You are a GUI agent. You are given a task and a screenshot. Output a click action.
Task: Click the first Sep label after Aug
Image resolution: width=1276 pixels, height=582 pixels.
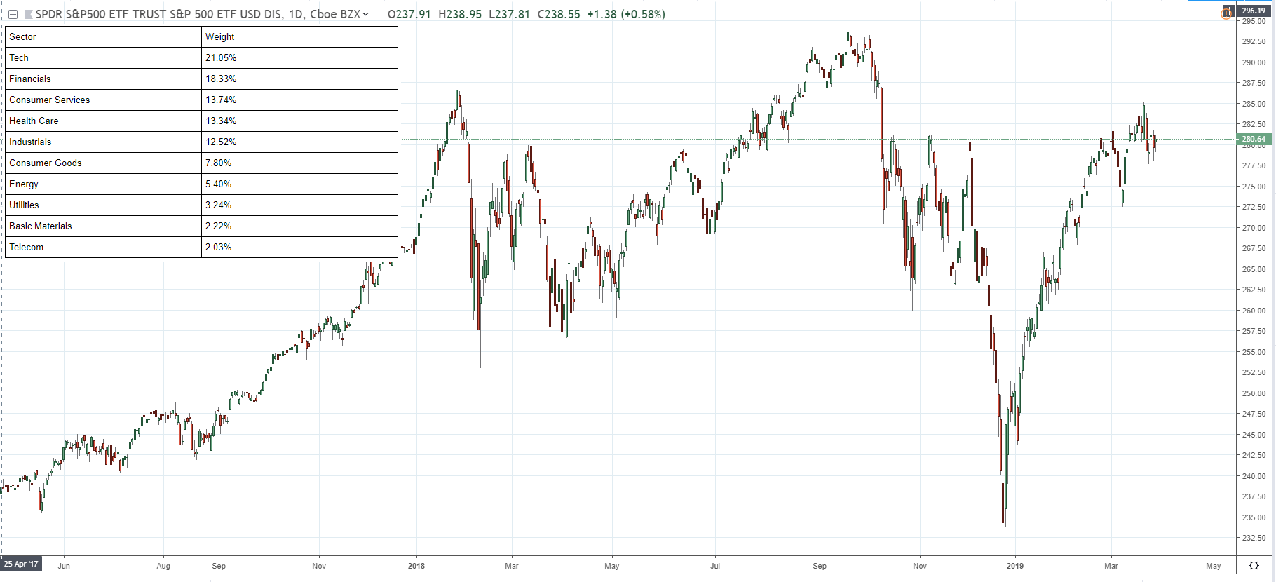219,566
